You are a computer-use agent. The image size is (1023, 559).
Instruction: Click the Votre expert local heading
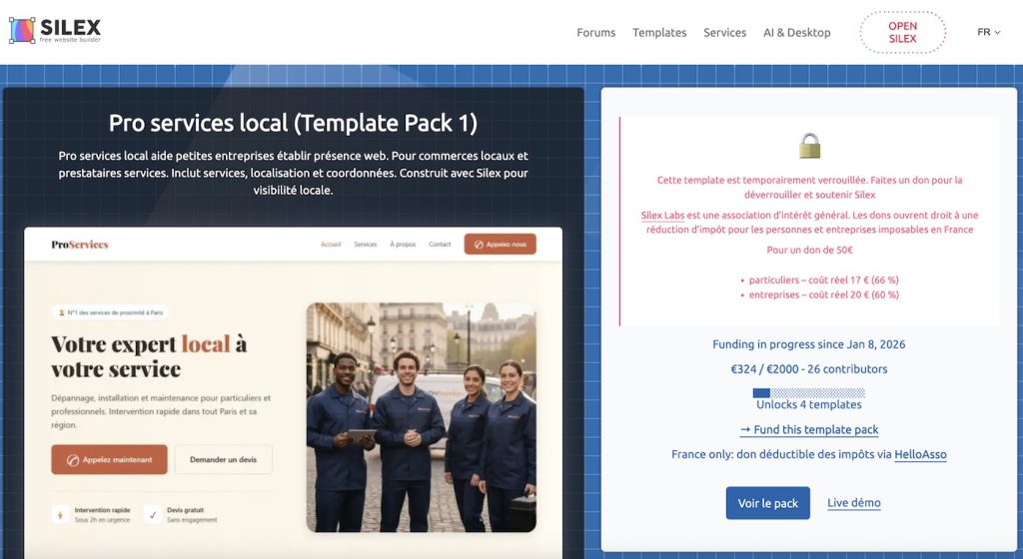click(x=149, y=356)
